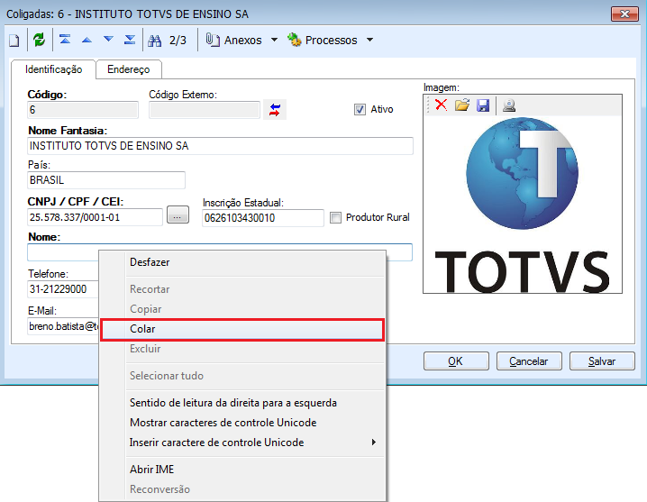Click the Código field showing 6

(83, 110)
